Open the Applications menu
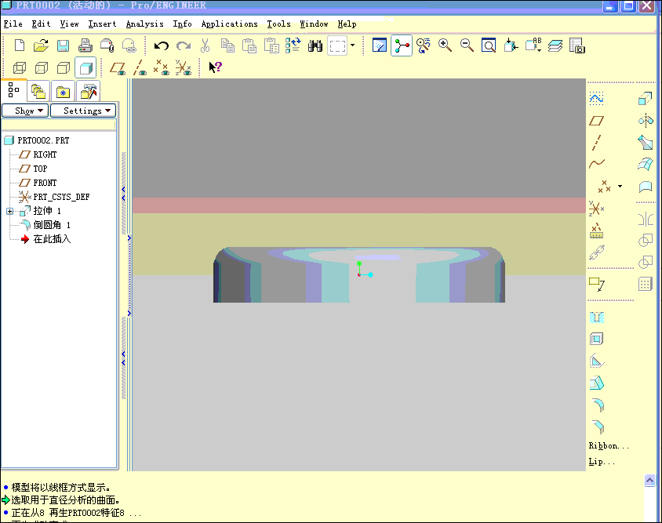The image size is (662, 523). tap(229, 24)
